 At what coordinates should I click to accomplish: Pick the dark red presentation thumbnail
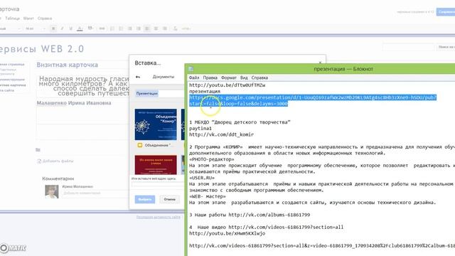(x=156, y=164)
